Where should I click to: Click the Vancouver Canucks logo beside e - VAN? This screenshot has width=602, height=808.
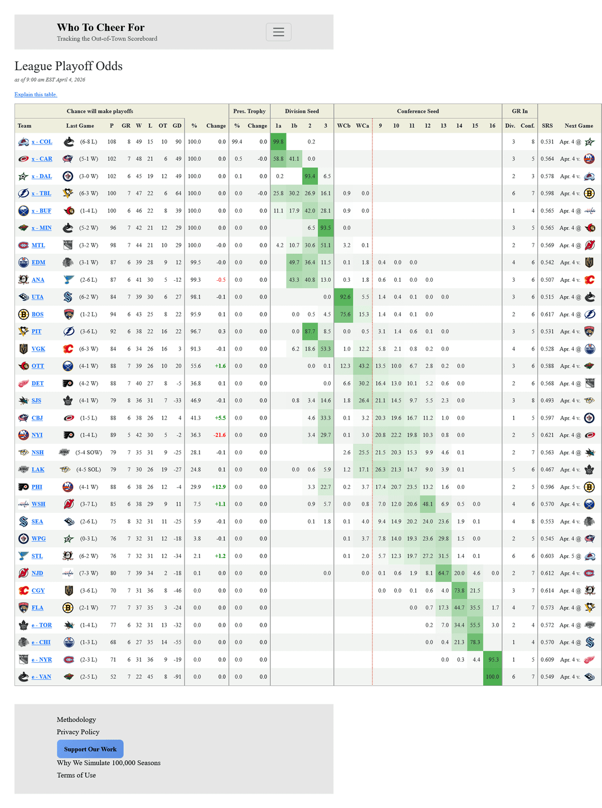click(23, 677)
